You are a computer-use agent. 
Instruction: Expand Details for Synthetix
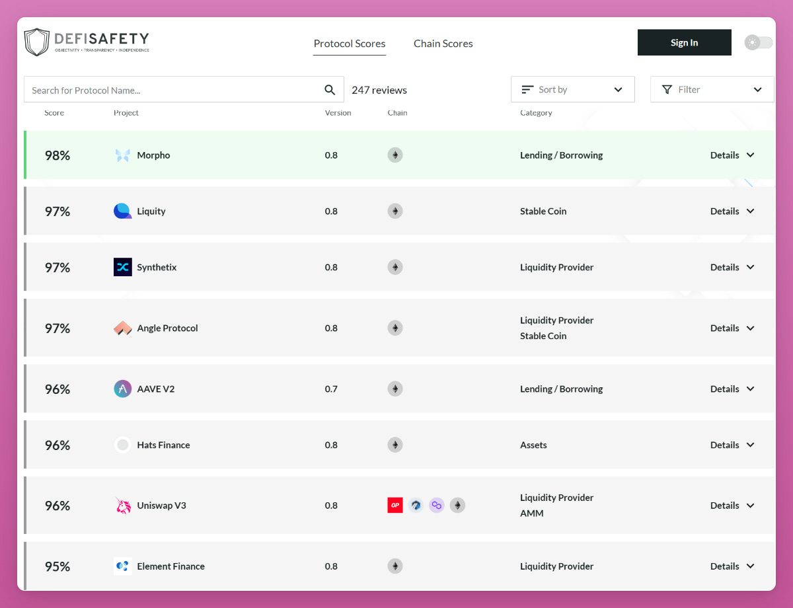click(732, 267)
